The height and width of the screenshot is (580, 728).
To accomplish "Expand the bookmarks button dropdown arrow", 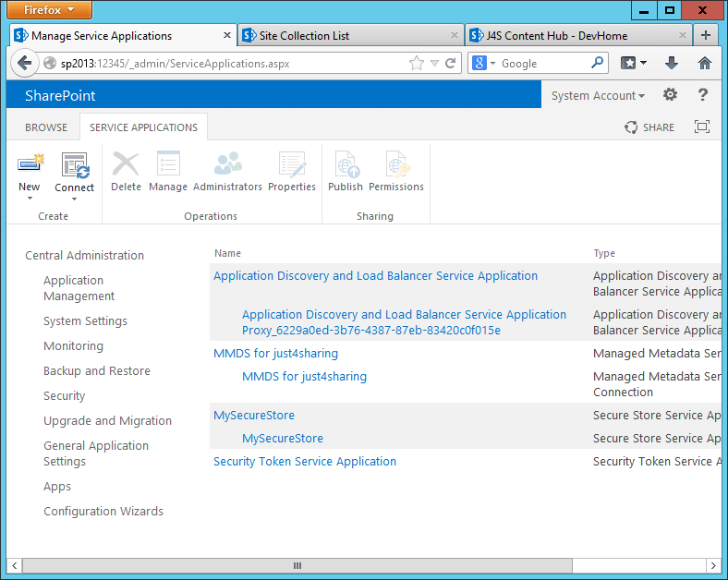I will 644,63.
